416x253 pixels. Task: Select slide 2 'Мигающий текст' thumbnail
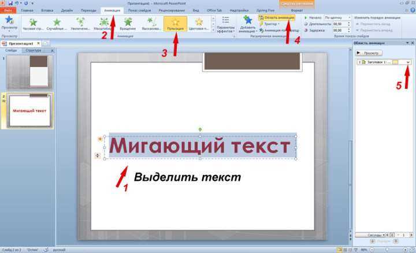29,110
